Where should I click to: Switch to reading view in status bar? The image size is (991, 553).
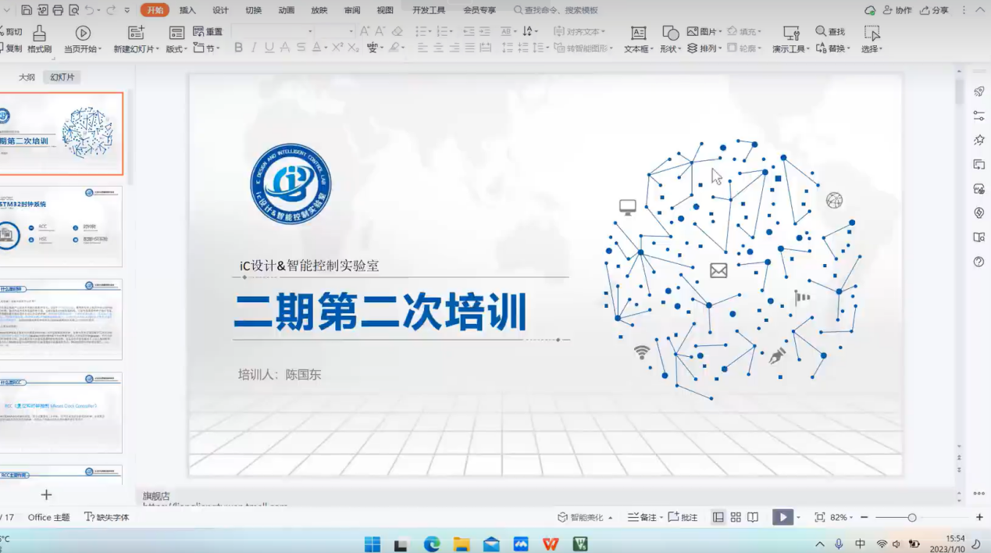(753, 517)
